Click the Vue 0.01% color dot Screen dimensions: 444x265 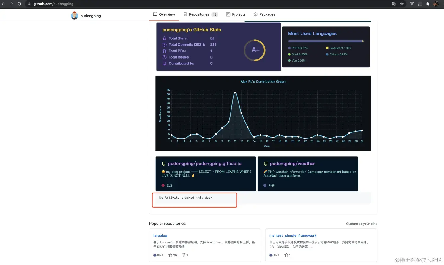coord(289,61)
